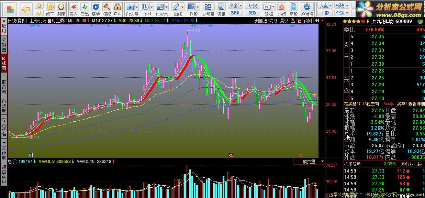Image resolution: width=425 pixels, height=198 pixels.
Task: Open 沪港通 SSE HKE icon
Action: pos(307,9)
